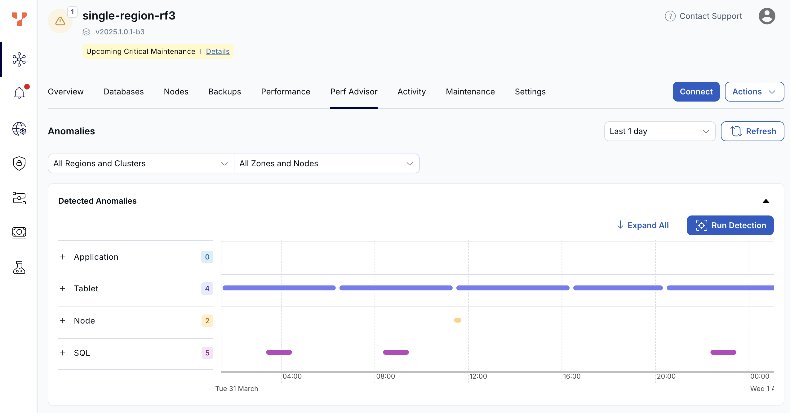
Task: Switch to the Performance tab
Action: pos(285,92)
